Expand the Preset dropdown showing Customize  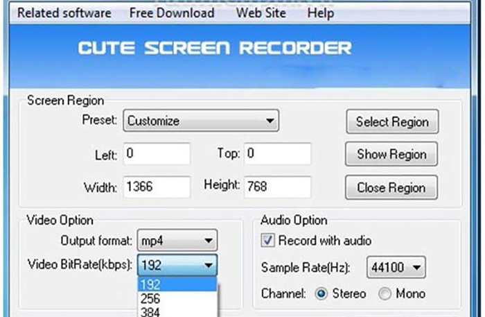tap(201, 121)
